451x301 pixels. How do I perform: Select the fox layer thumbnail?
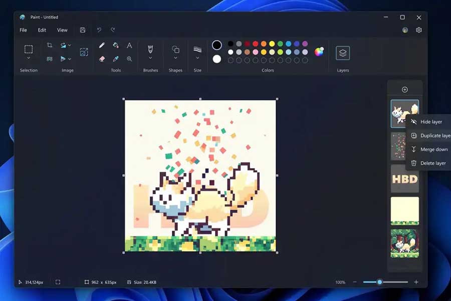(405, 114)
